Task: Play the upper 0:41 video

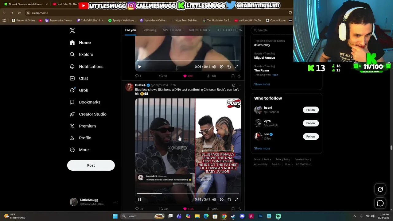Action: [140, 67]
